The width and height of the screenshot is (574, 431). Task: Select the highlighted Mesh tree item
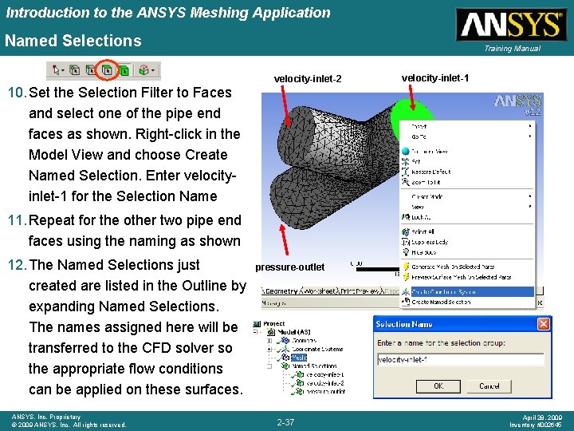(x=299, y=358)
